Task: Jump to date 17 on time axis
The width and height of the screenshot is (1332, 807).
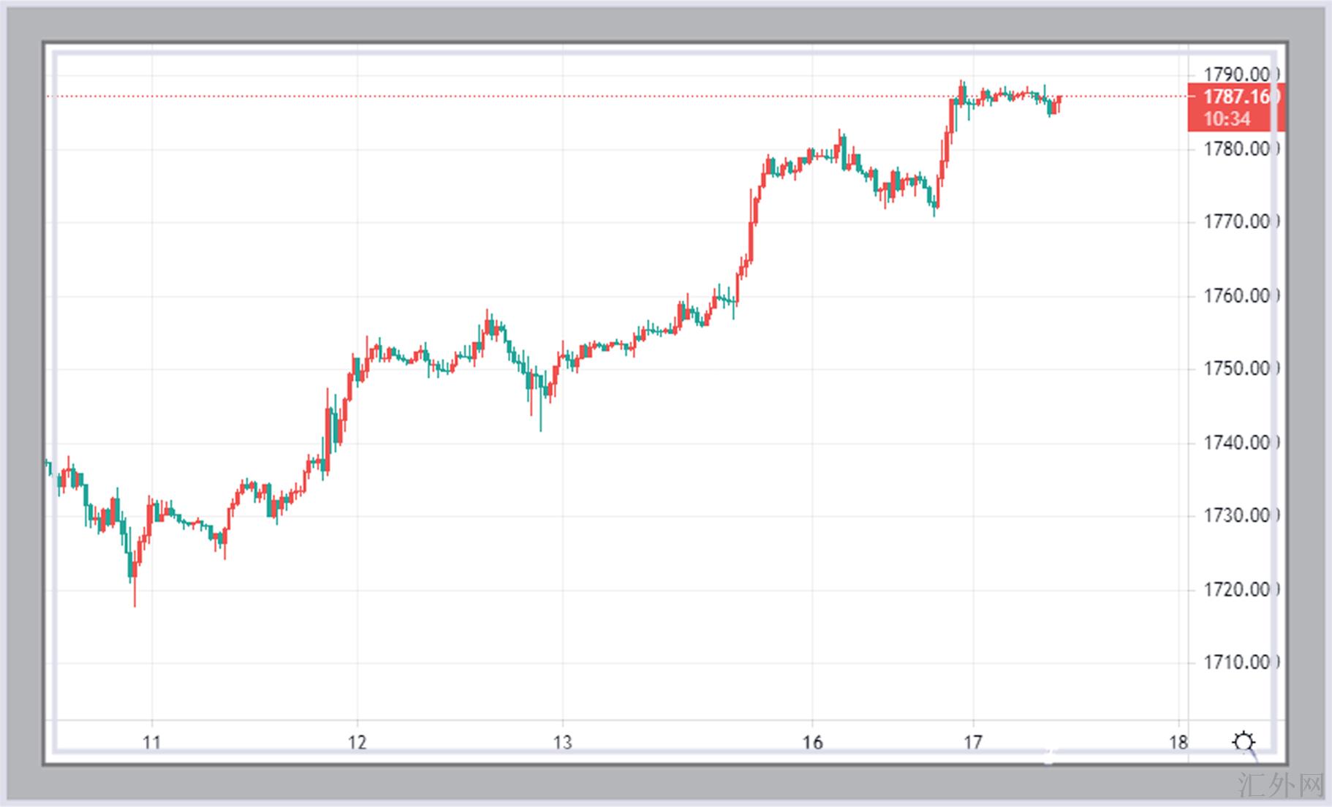Action: click(x=972, y=743)
